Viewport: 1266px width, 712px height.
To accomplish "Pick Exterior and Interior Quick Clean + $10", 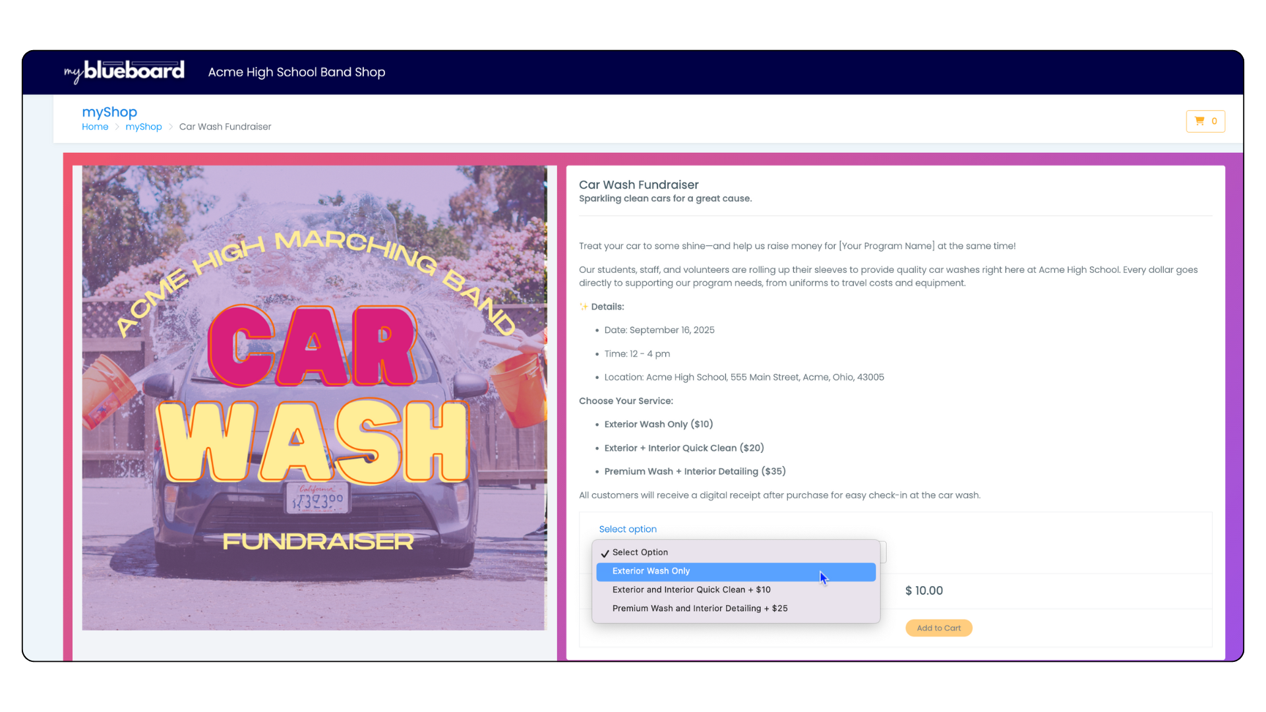I will (691, 590).
